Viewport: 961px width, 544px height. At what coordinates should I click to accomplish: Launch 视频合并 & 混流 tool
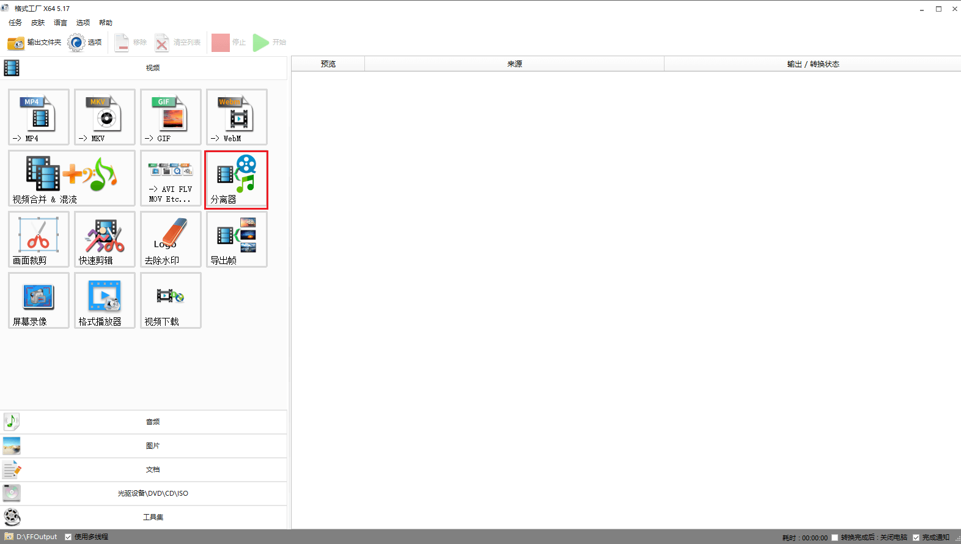(72, 178)
